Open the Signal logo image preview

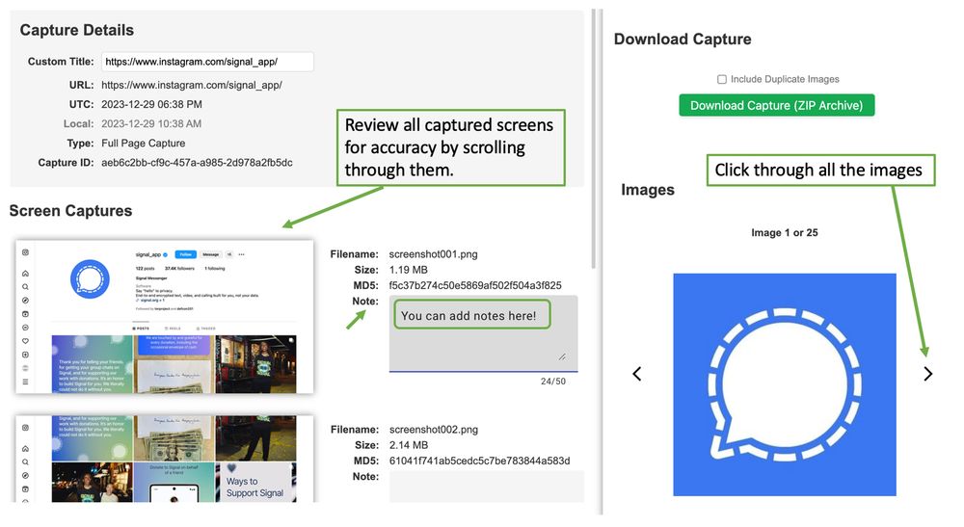[785, 384]
